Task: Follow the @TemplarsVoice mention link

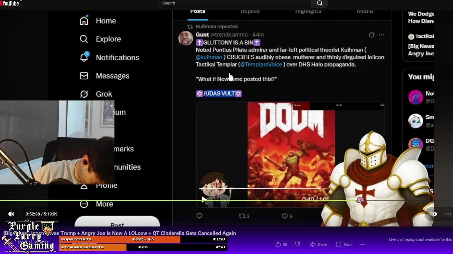Action: [261, 65]
